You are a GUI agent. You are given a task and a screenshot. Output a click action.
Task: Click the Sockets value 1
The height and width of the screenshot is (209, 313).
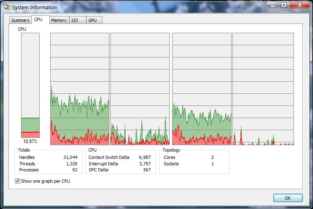pos(213,164)
